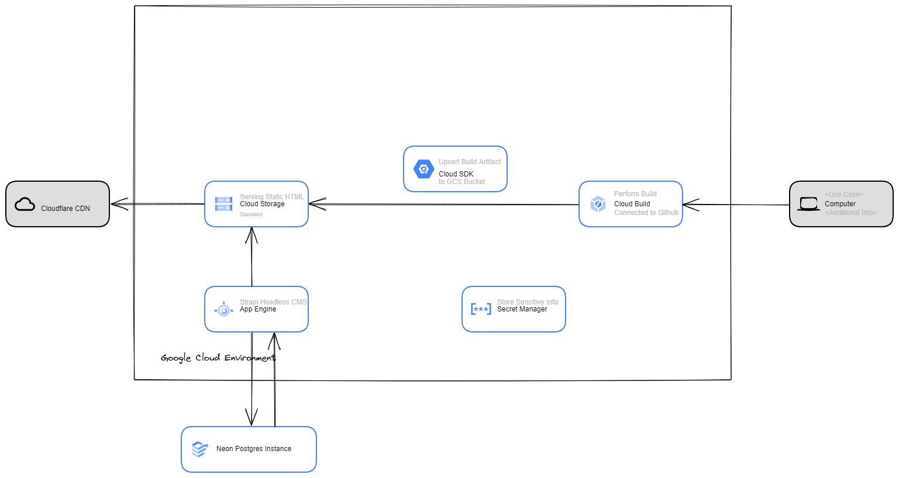Click the Secret Manager asterisks icon

coord(481,309)
